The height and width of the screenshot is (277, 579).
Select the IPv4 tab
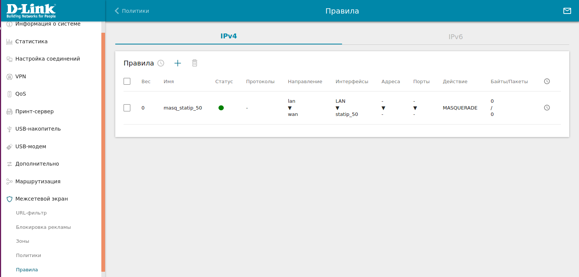point(228,36)
